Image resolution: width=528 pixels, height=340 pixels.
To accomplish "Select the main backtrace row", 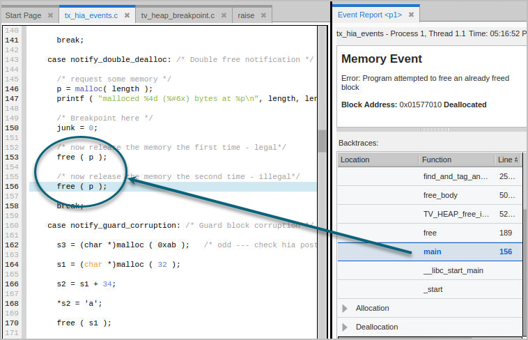I will [x=432, y=252].
